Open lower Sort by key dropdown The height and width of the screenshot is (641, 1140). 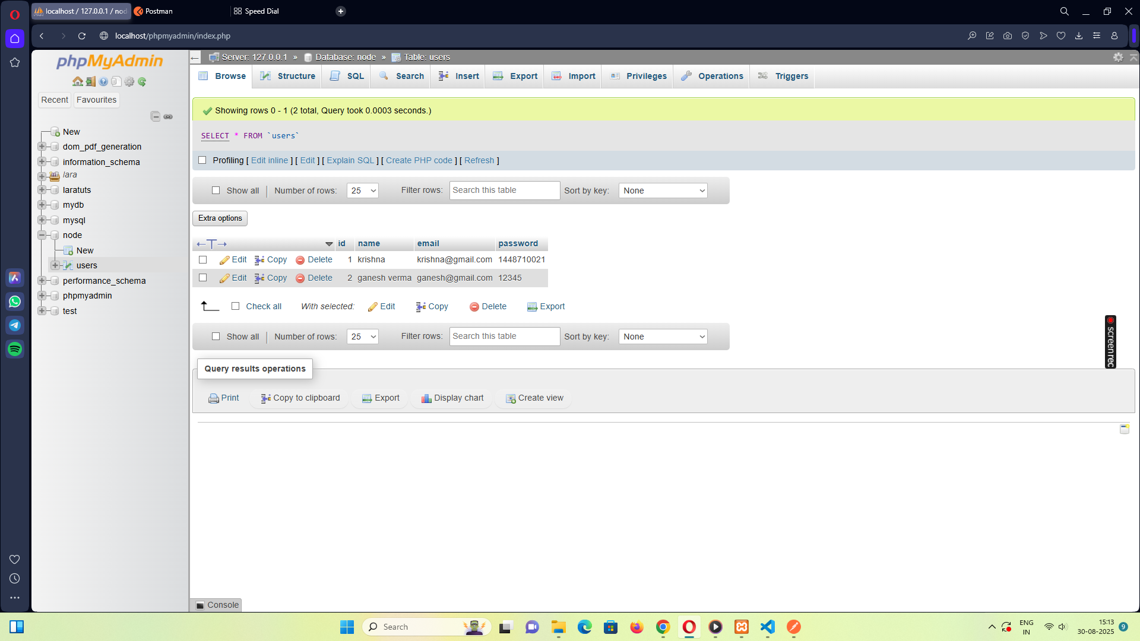[663, 337]
